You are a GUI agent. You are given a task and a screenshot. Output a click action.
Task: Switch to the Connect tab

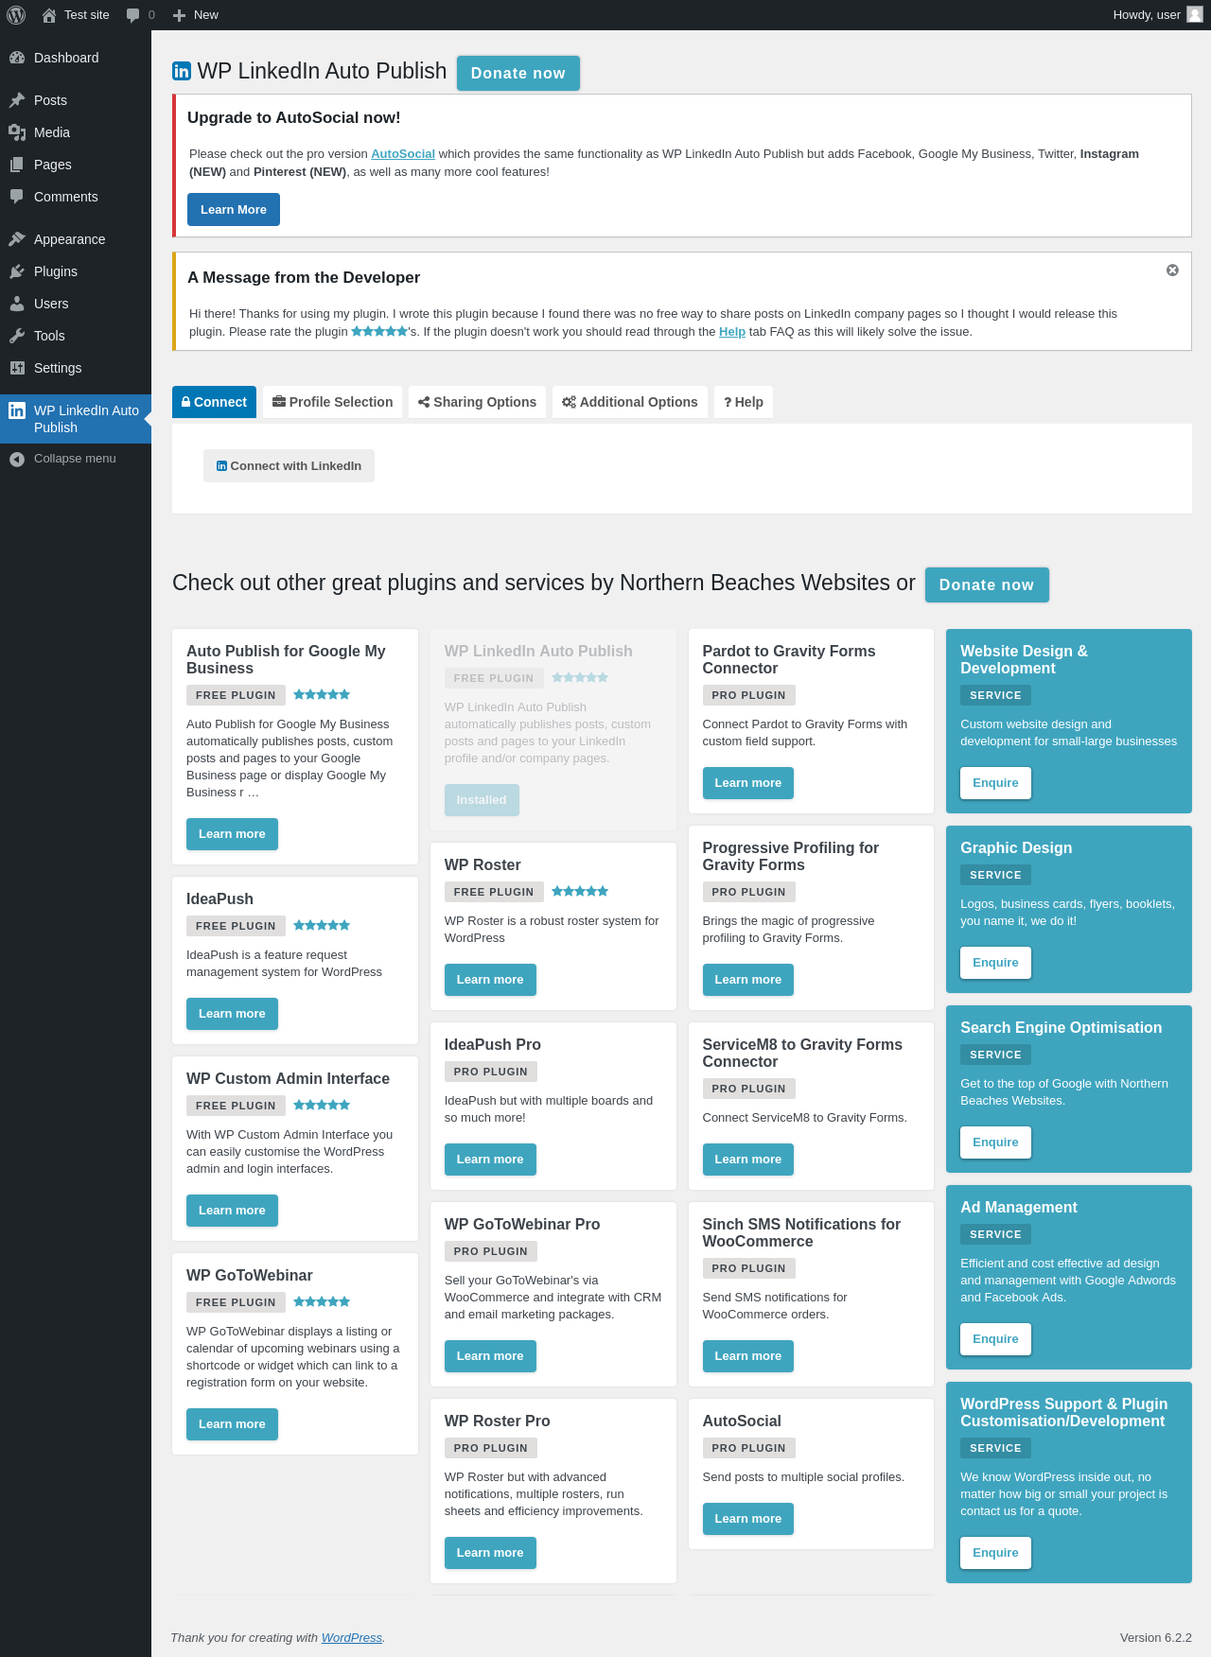214,402
